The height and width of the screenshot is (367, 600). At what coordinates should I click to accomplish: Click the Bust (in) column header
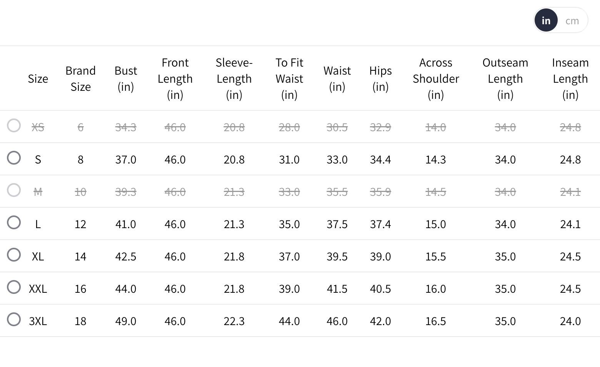[x=126, y=78]
